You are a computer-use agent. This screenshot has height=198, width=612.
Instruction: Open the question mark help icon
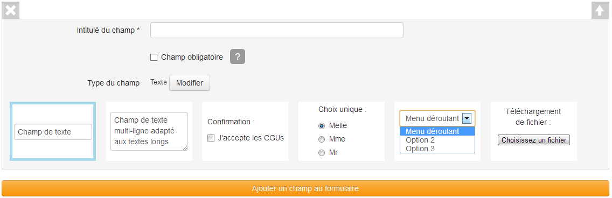point(237,57)
